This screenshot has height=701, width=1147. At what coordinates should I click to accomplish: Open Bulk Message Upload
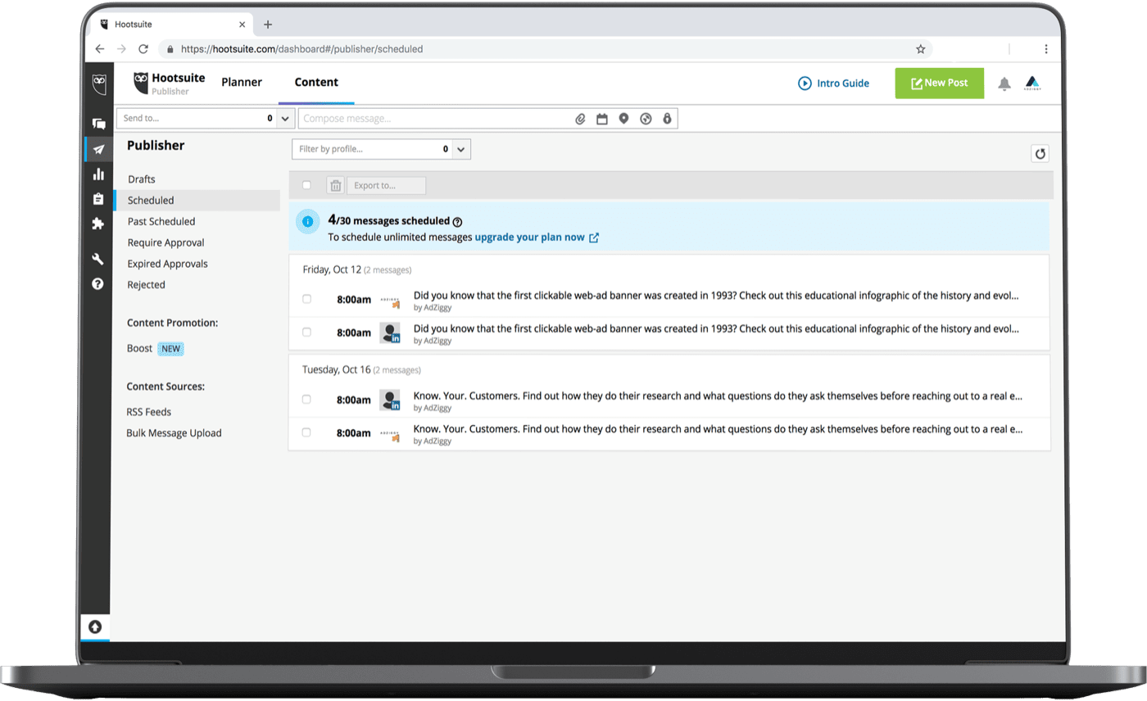(x=174, y=433)
